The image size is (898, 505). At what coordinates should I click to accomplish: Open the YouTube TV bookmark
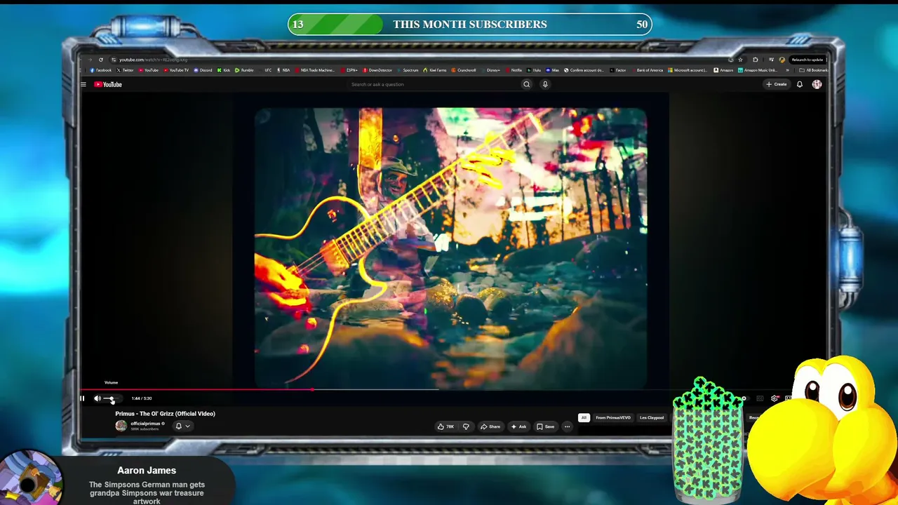tap(176, 70)
